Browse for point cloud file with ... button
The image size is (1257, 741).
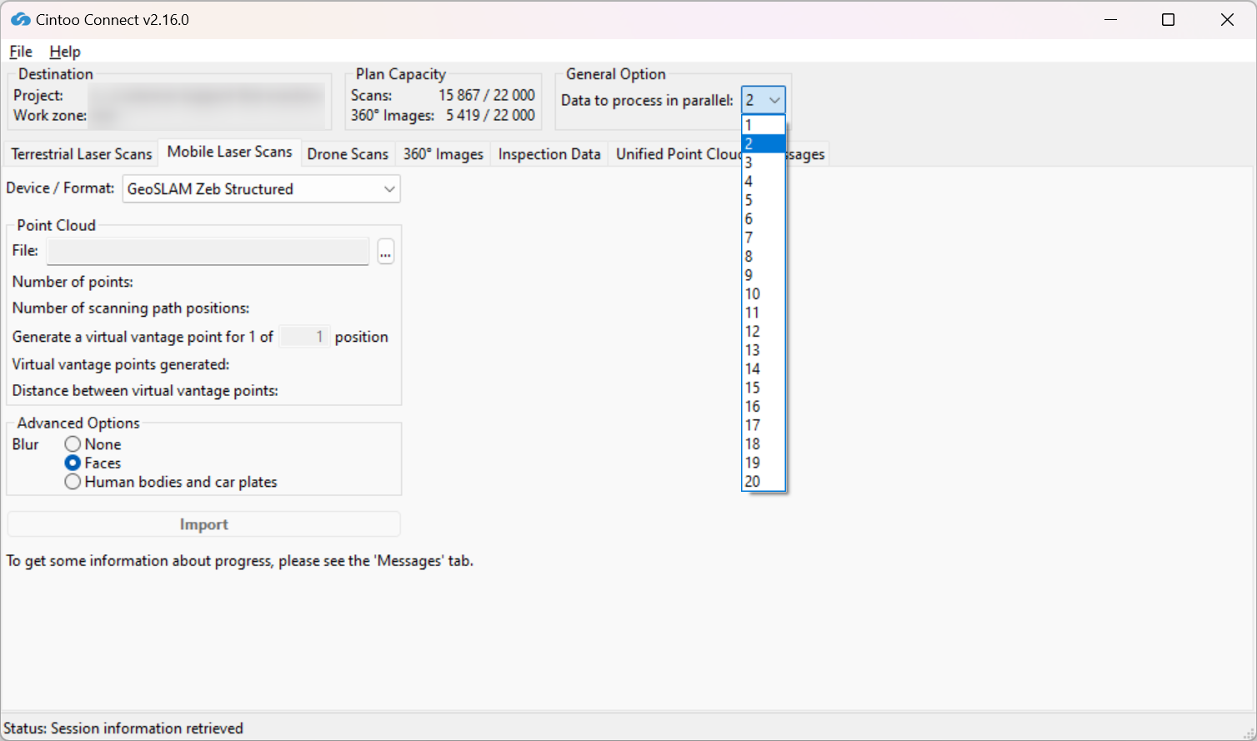click(385, 251)
